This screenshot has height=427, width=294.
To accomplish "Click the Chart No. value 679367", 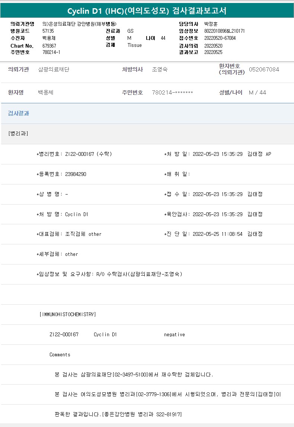I will tap(49, 46).
